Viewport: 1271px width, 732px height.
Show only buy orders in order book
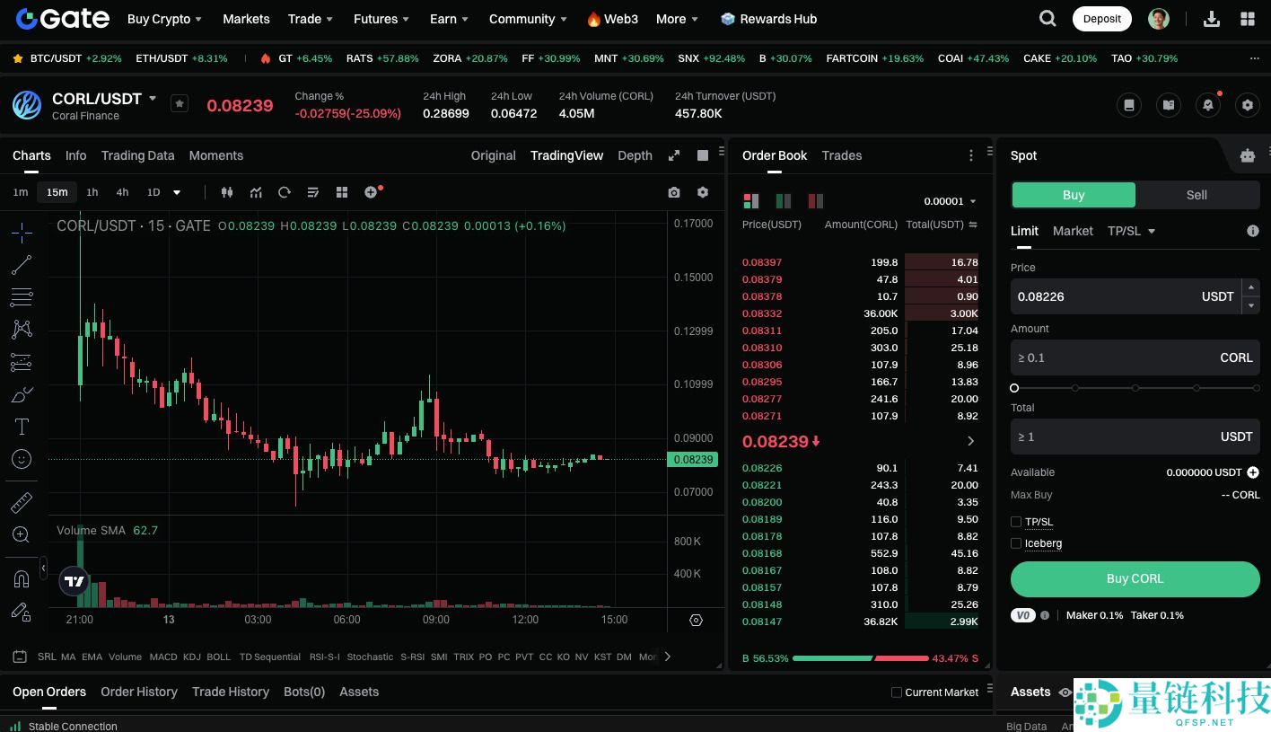pyautogui.click(x=784, y=201)
